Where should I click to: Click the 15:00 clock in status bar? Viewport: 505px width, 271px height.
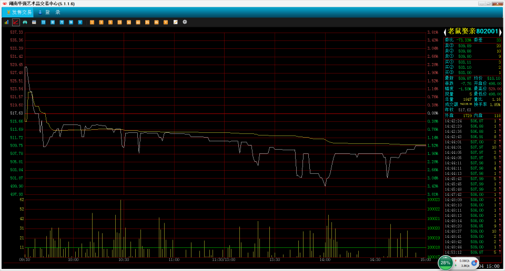[493, 266]
